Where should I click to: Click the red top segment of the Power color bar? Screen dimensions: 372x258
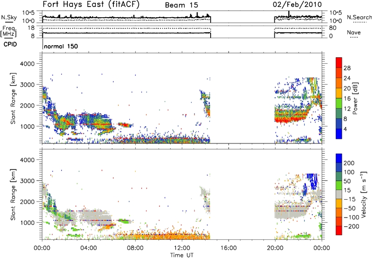pyautogui.click(x=339, y=62)
